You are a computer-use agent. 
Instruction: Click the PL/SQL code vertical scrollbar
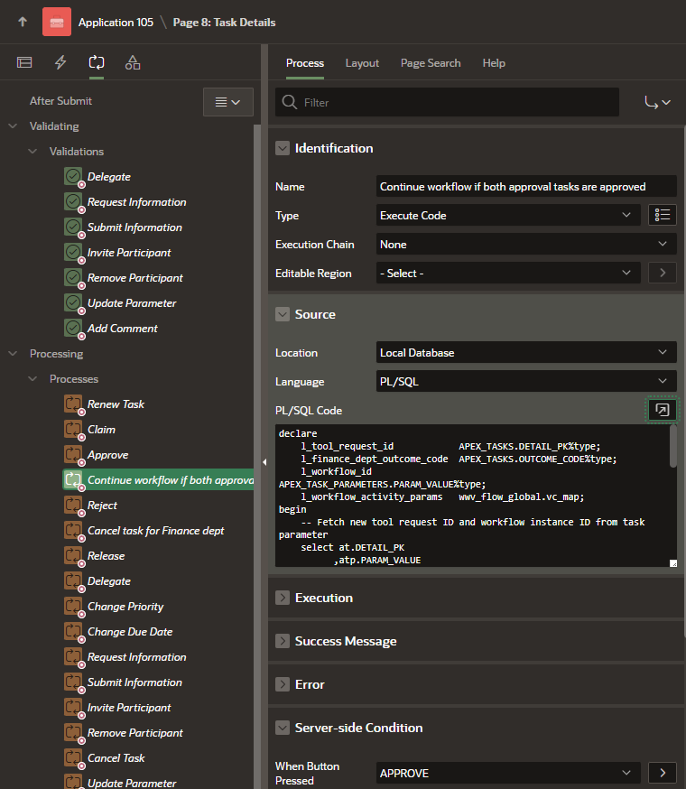click(x=672, y=448)
